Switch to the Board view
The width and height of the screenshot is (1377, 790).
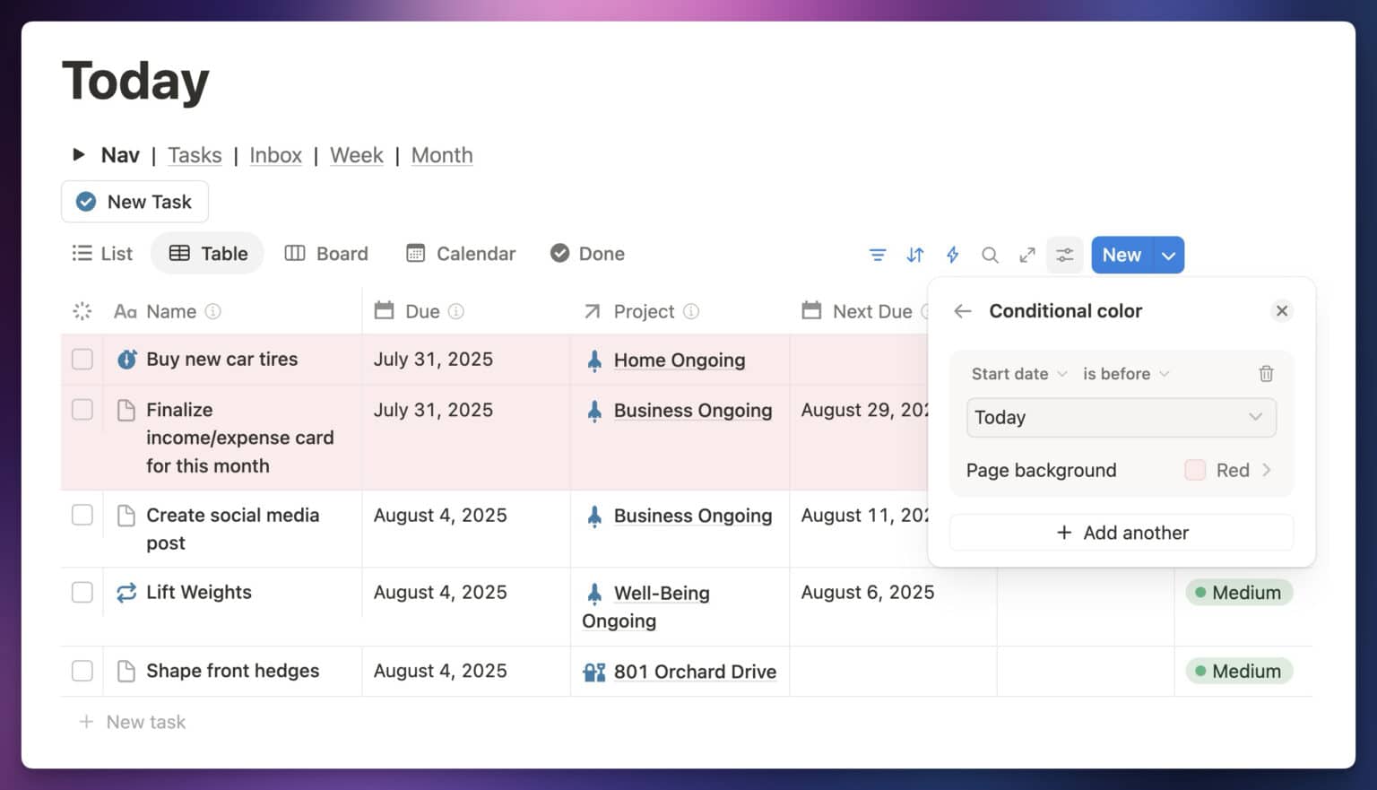(326, 253)
